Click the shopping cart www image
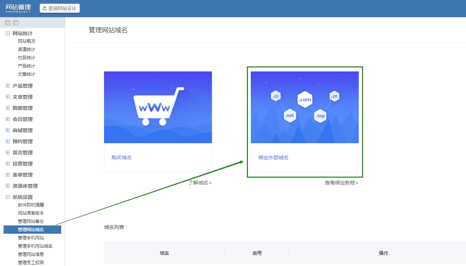 point(158,107)
